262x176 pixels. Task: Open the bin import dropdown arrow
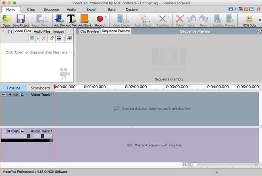pyautogui.click(x=37, y=39)
